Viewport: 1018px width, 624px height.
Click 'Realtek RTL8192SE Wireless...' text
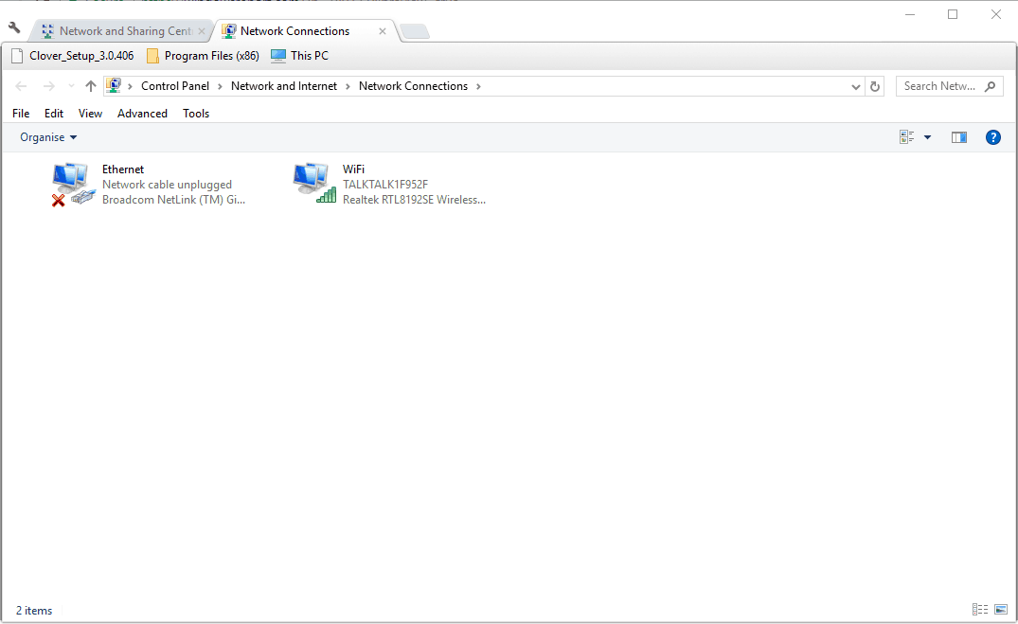pyautogui.click(x=414, y=200)
